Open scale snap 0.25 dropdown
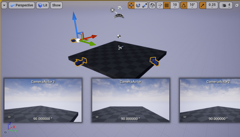This screenshot has width=240, height=137. [212, 5]
